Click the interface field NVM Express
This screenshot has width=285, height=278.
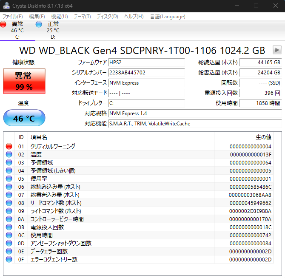[x=146, y=83]
